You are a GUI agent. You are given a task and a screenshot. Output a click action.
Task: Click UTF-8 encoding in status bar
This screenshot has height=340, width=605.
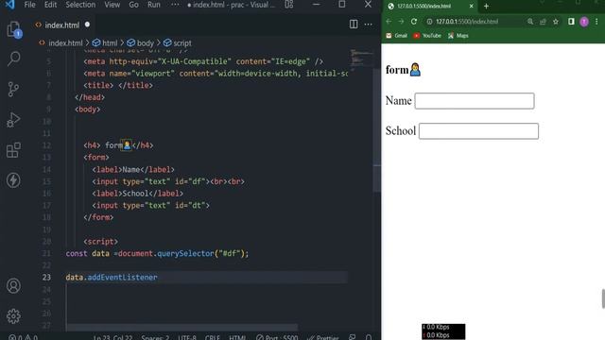pos(187,337)
